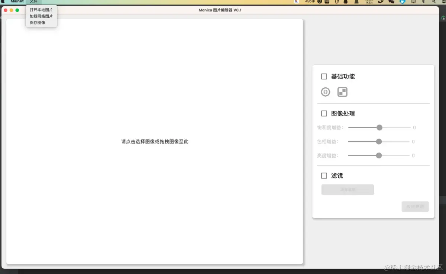Screen dimensions: 446x274
Task: Click the 0 value beside the 亮度增益 slider
Action: pos(413,156)
